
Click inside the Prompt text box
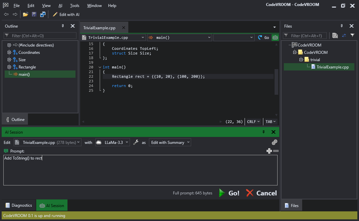(140, 170)
